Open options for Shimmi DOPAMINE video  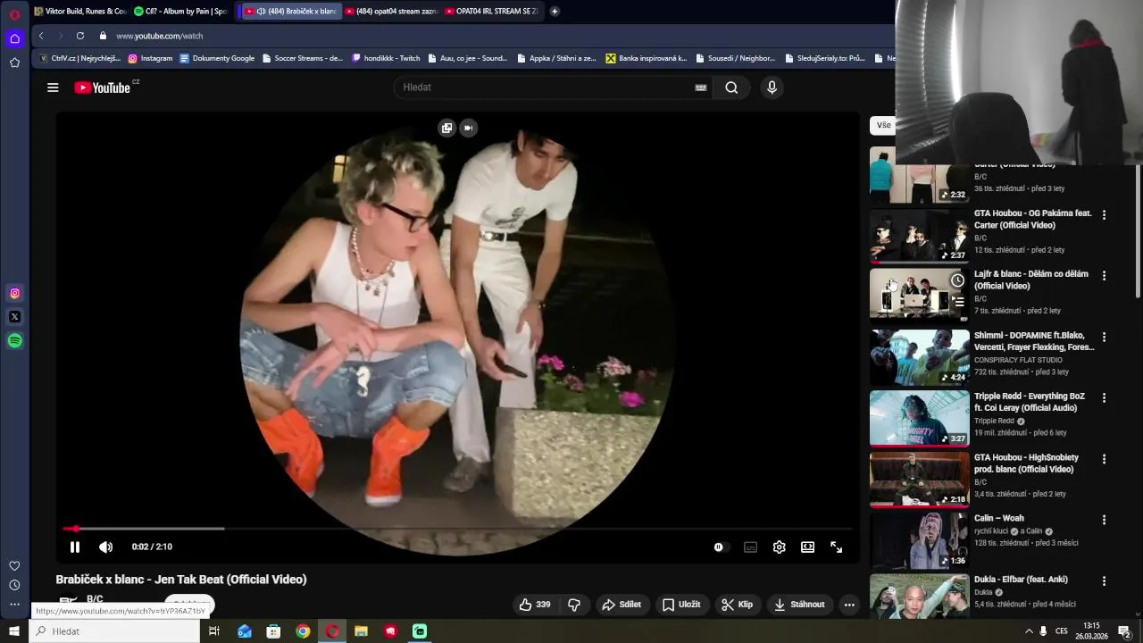[x=1104, y=338]
